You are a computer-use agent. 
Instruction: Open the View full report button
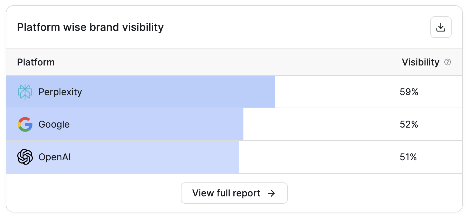[234, 193]
